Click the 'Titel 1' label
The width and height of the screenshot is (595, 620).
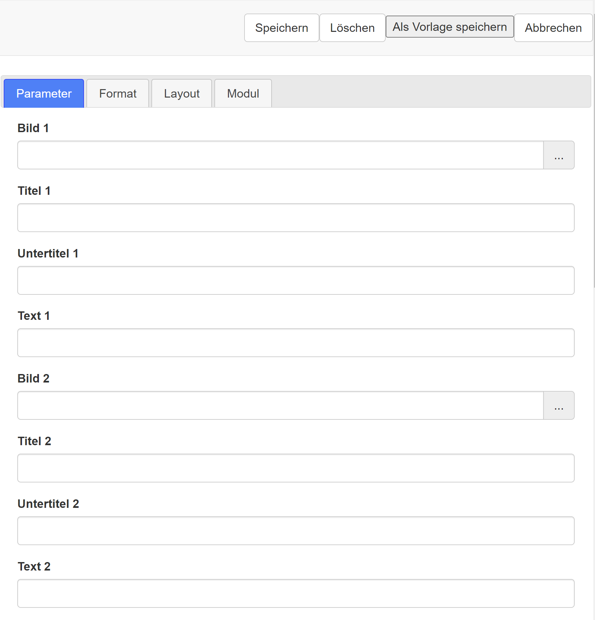tap(34, 191)
